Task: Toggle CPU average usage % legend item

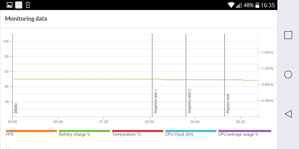Action: (x=238, y=134)
